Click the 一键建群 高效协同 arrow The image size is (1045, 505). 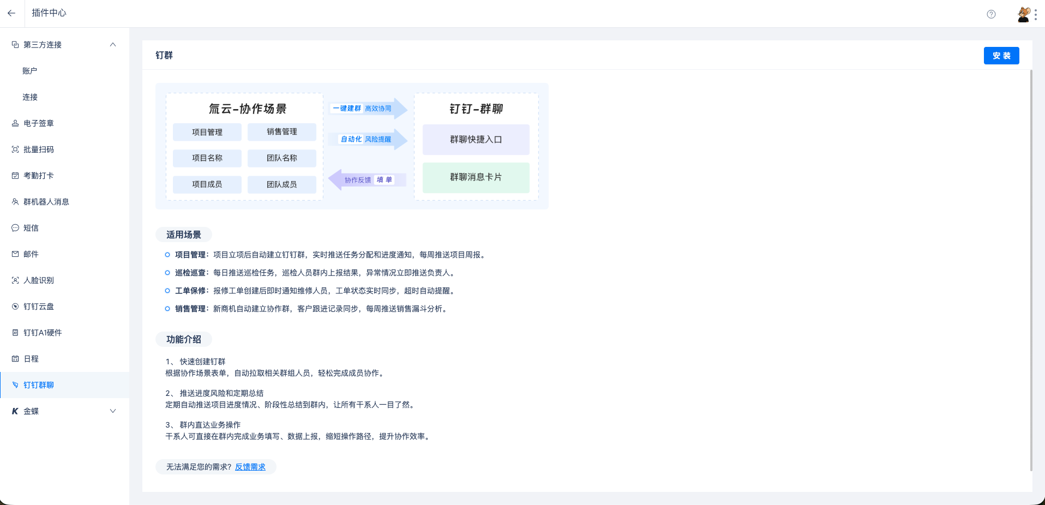pyautogui.click(x=368, y=109)
